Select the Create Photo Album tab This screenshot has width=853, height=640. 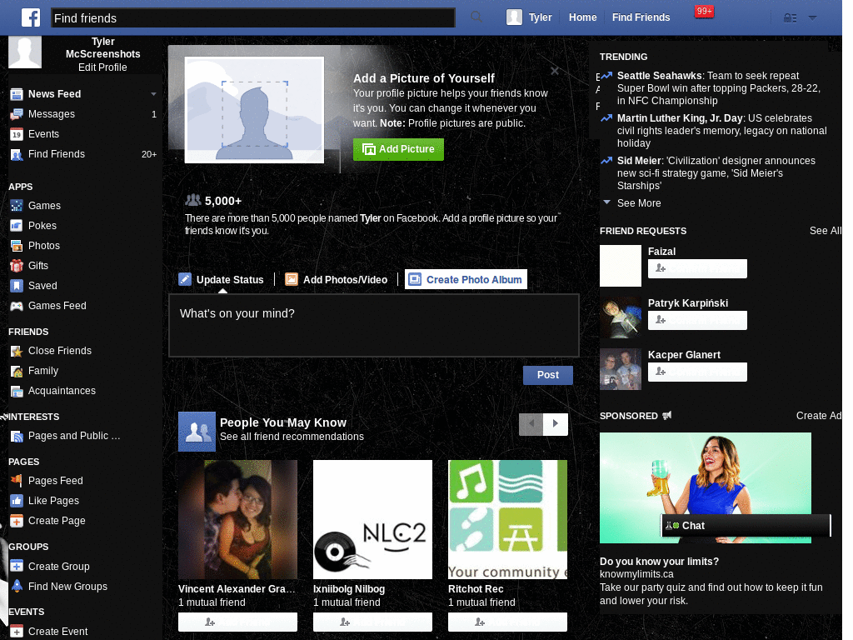click(x=466, y=280)
